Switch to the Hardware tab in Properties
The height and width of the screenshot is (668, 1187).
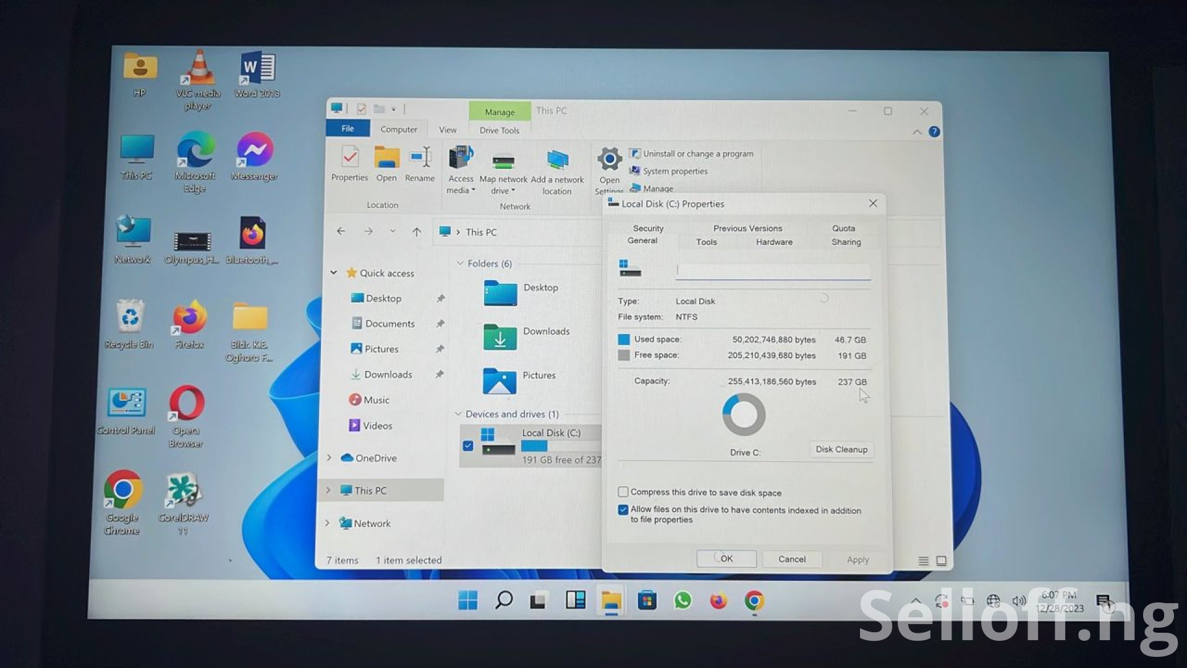coord(774,242)
